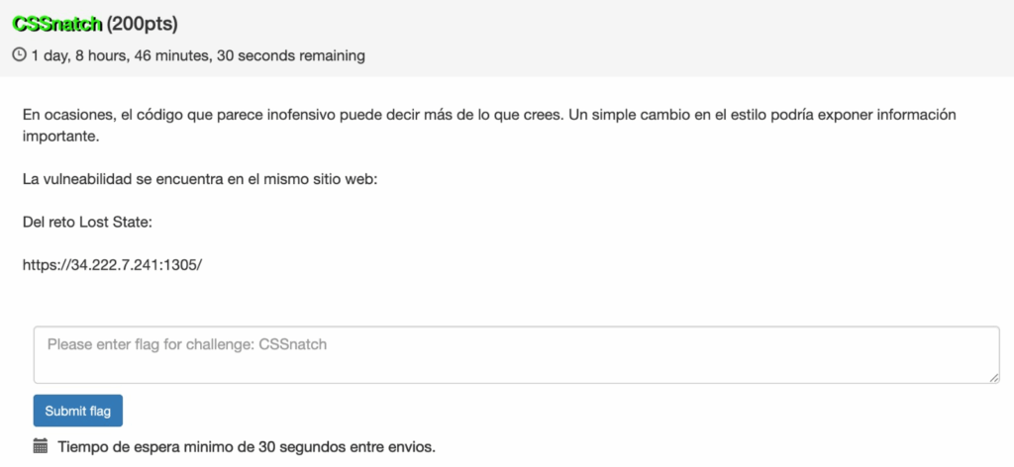Click the green CSSnatch challenge title
The image size is (1014, 467).
point(57,23)
